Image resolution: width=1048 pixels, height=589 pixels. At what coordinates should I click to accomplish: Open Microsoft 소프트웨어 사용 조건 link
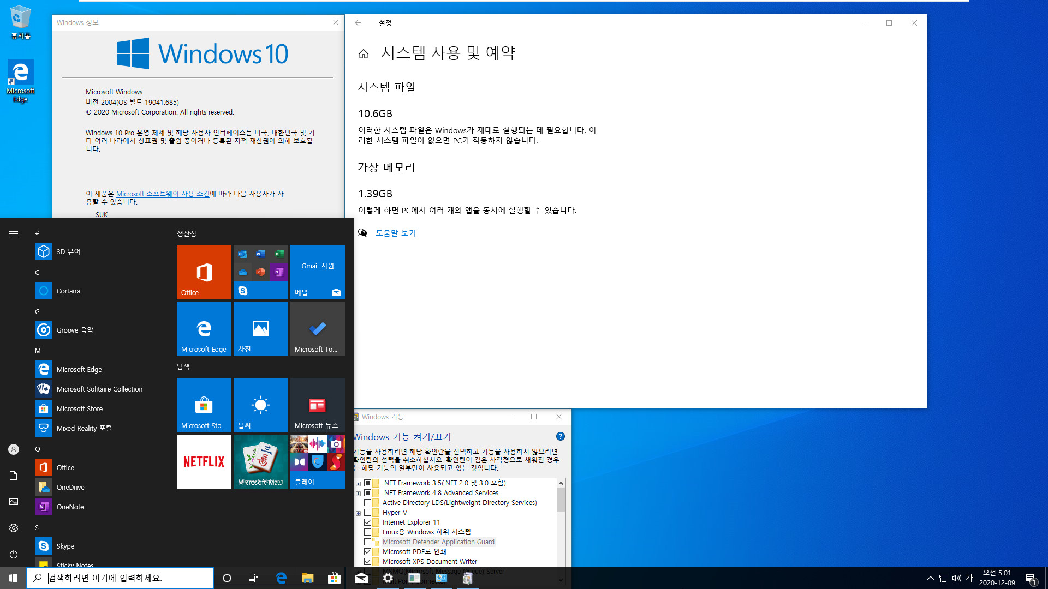(163, 194)
